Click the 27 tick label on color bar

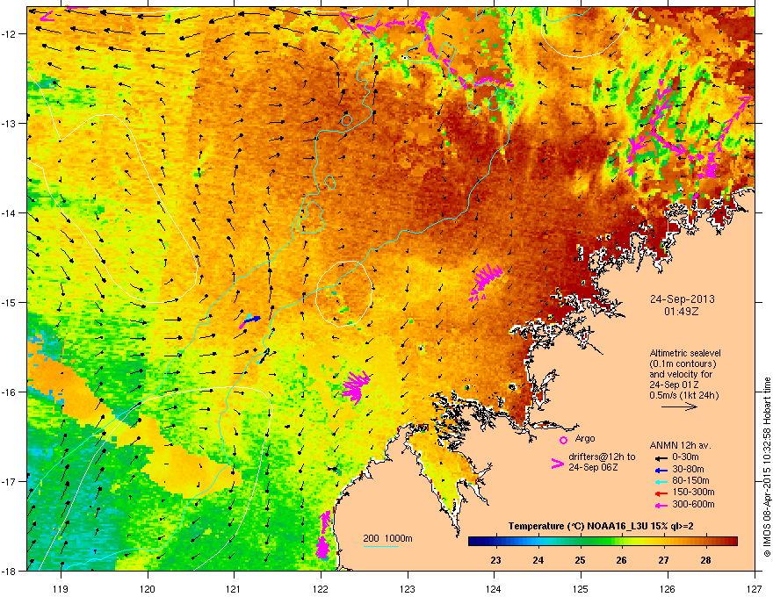pos(663,560)
